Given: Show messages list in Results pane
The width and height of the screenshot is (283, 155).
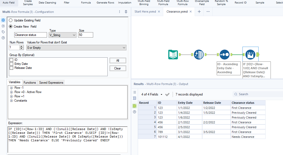Looking at the screenshot, I should point(135,92).
